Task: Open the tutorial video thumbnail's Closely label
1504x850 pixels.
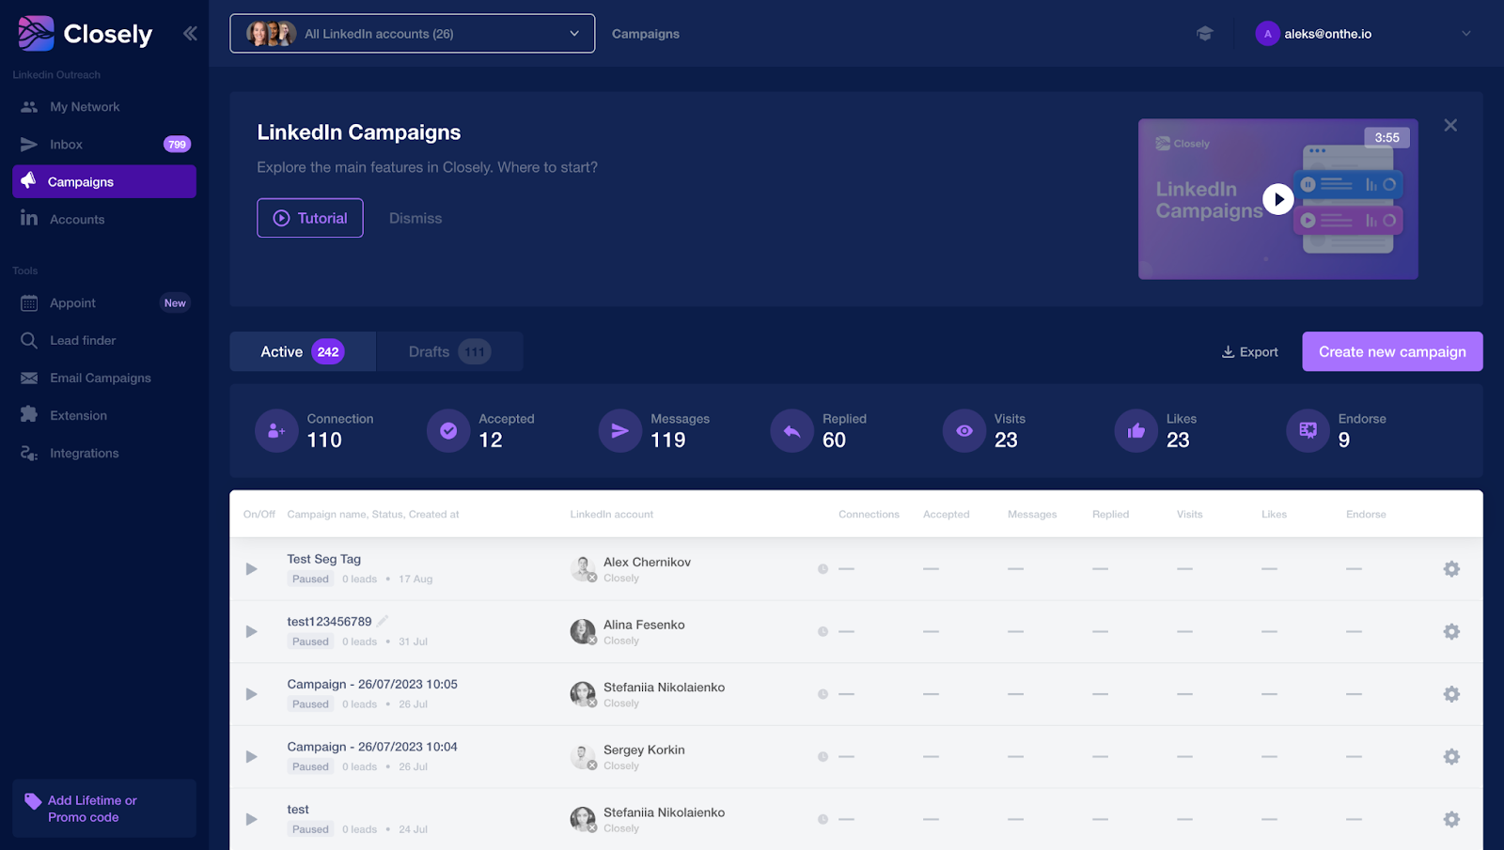Action: coord(1183,144)
